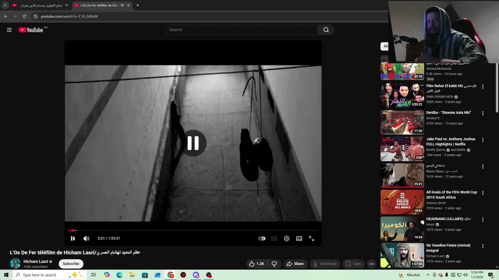Reload the page
This screenshot has width=499, height=280.
pos(24,16)
